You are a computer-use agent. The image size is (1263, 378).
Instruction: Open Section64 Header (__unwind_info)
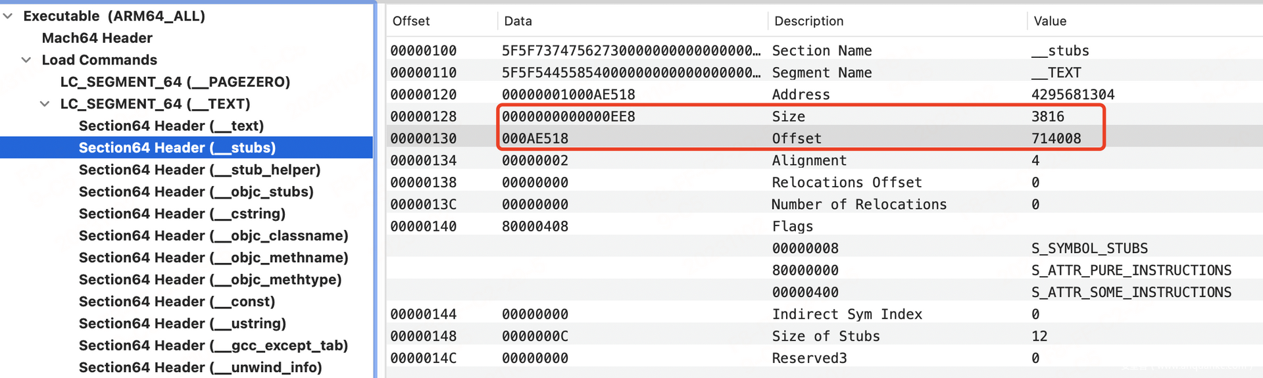coord(200,367)
